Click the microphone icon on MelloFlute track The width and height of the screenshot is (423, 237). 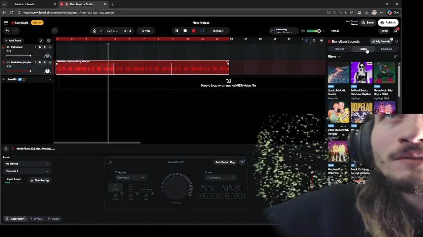[x=4, y=62]
